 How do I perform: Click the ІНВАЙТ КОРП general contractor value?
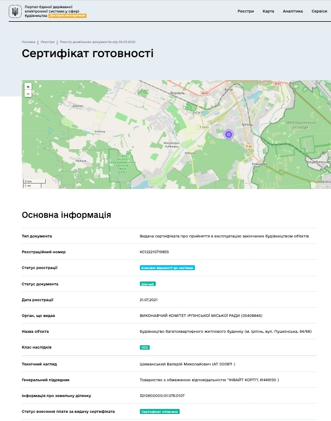209,380
